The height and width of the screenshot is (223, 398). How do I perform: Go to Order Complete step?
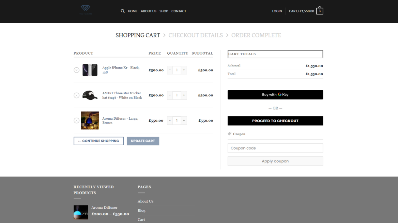[256, 35]
